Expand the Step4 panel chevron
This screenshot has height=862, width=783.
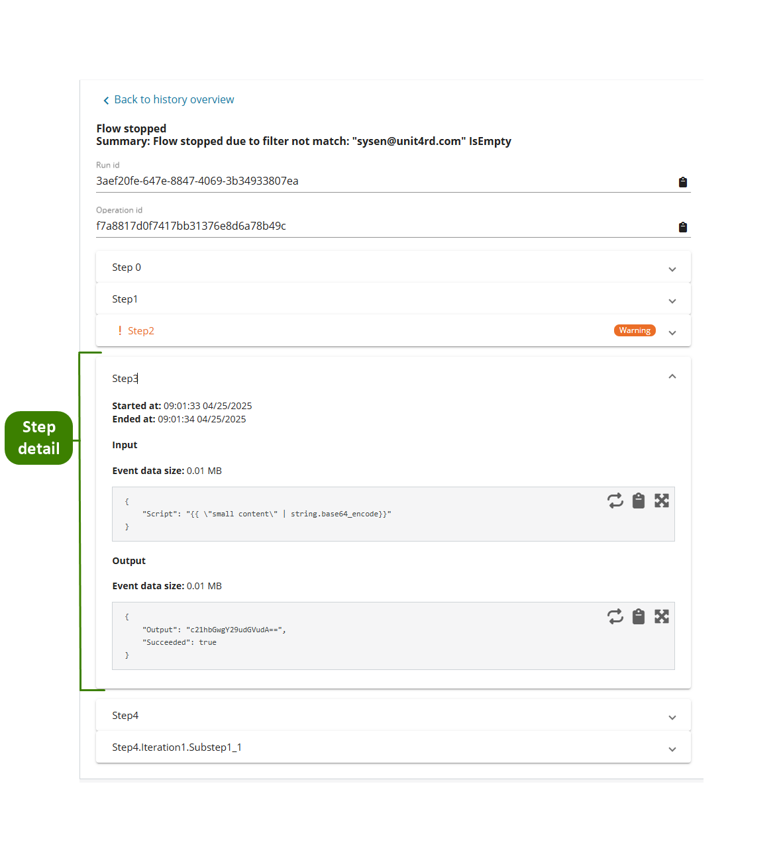[672, 718]
